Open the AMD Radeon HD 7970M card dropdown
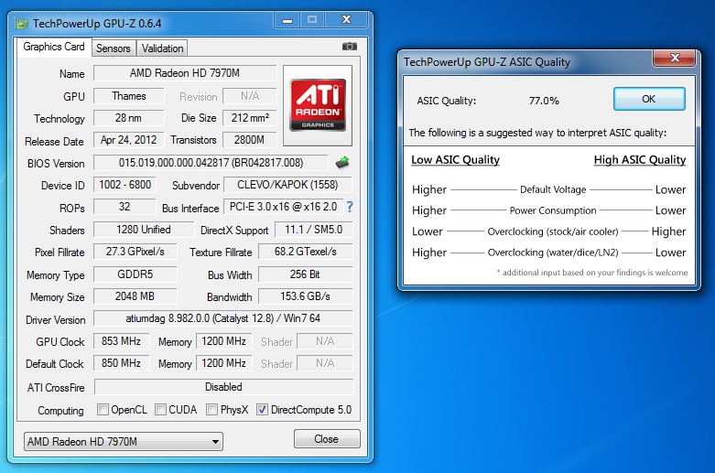This screenshot has width=715, height=473. 123,442
